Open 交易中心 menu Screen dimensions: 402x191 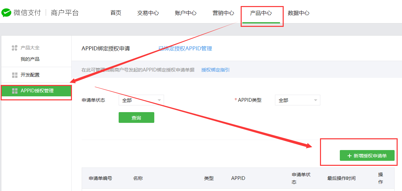[148, 13]
